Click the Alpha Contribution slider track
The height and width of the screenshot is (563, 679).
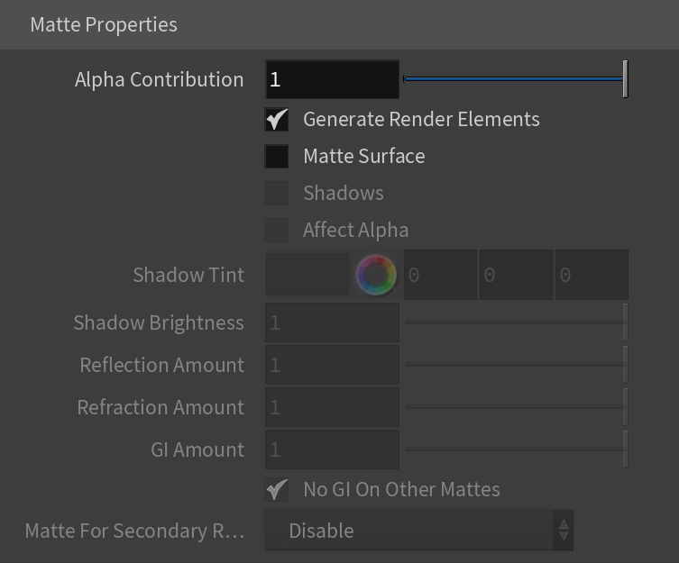point(513,79)
